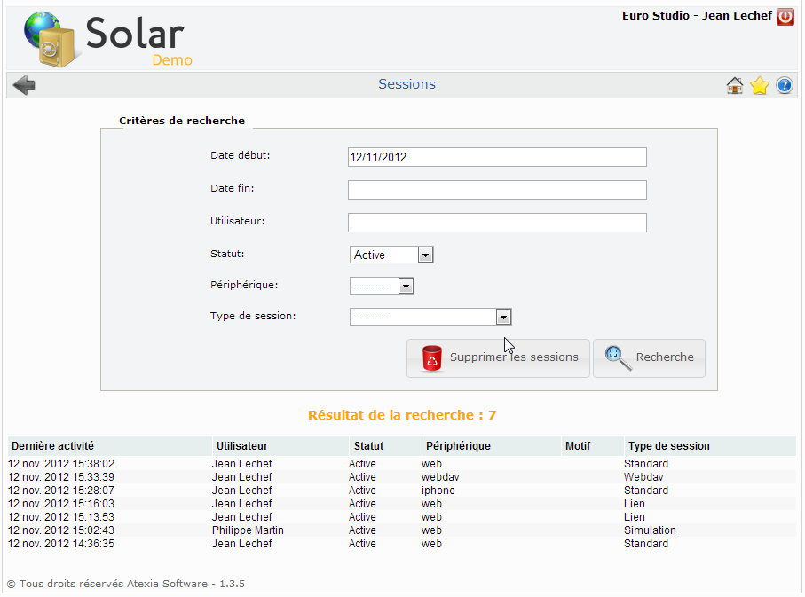
Task: Click the magnifying glass search icon
Action: 618,357
